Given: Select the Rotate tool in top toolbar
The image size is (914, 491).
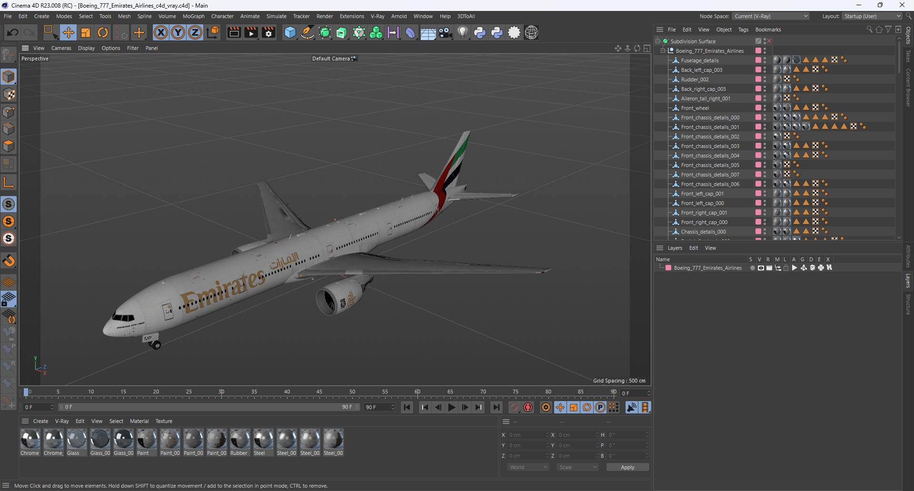Looking at the screenshot, I should (103, 32).
